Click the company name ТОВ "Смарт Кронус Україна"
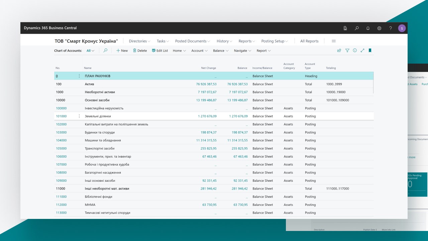 click(x=86, y=41)
